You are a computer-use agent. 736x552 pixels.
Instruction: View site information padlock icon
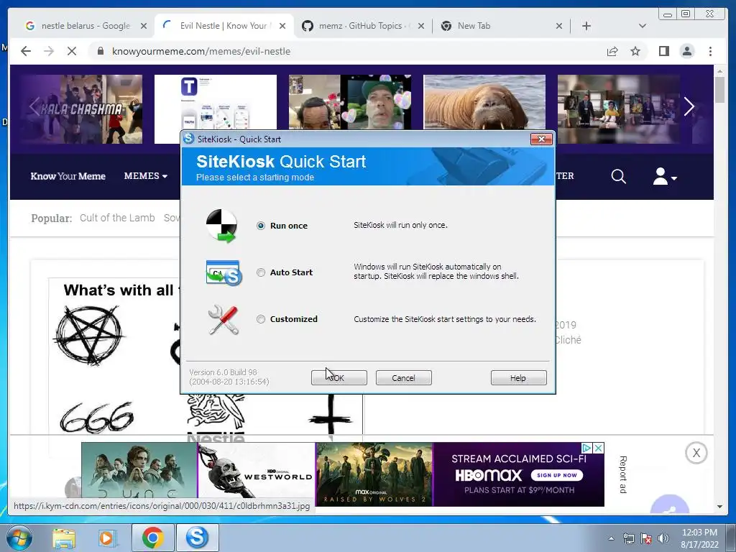(x=101, y=51)
